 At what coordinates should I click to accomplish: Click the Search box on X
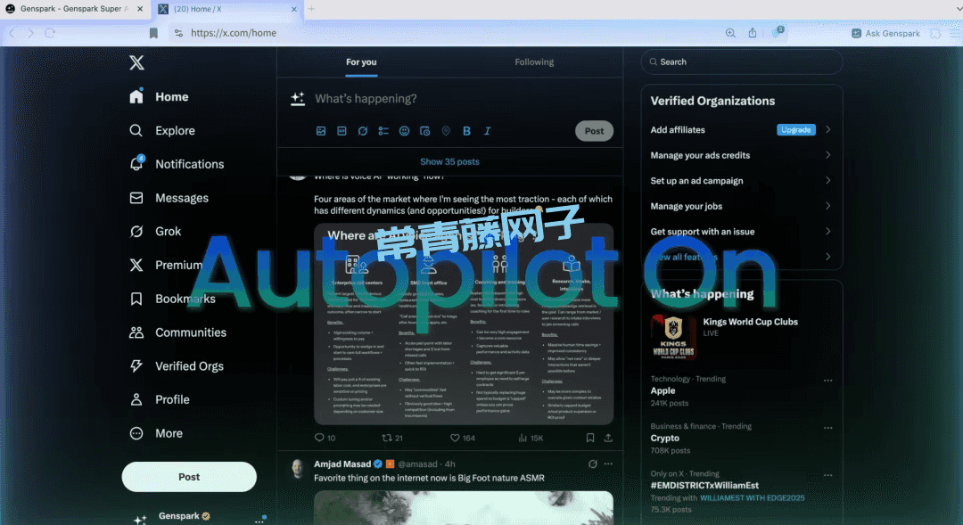pyautogui.click(x=742, y=62)
